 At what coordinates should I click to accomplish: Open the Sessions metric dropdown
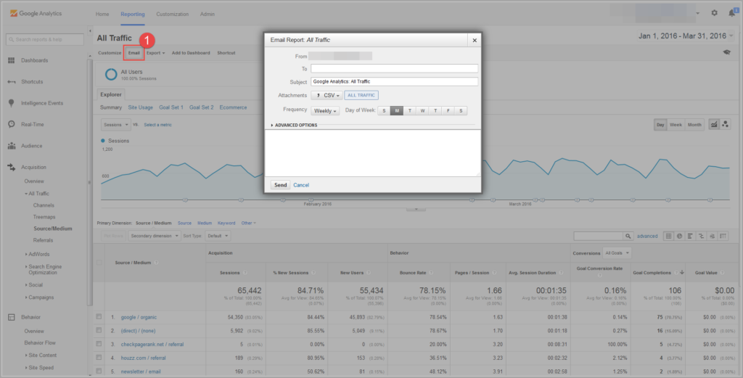point(115,125)
